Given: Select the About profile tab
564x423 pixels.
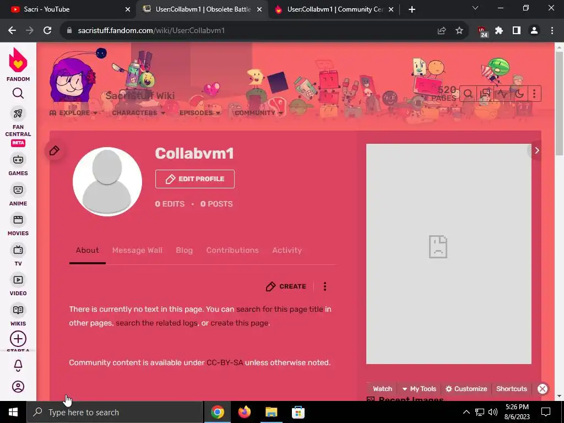Looking at the screenshot, I should click(88, 251).
